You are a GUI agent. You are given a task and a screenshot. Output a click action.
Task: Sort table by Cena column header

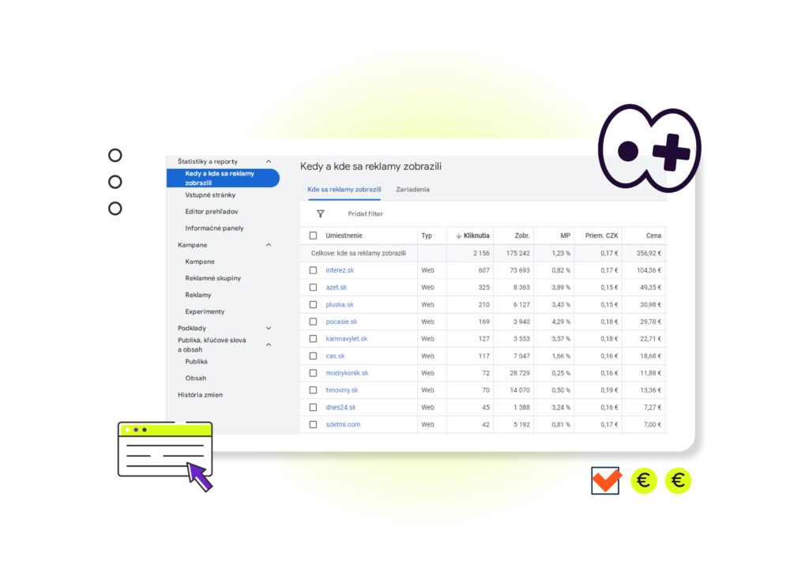(x=653, y=235)
